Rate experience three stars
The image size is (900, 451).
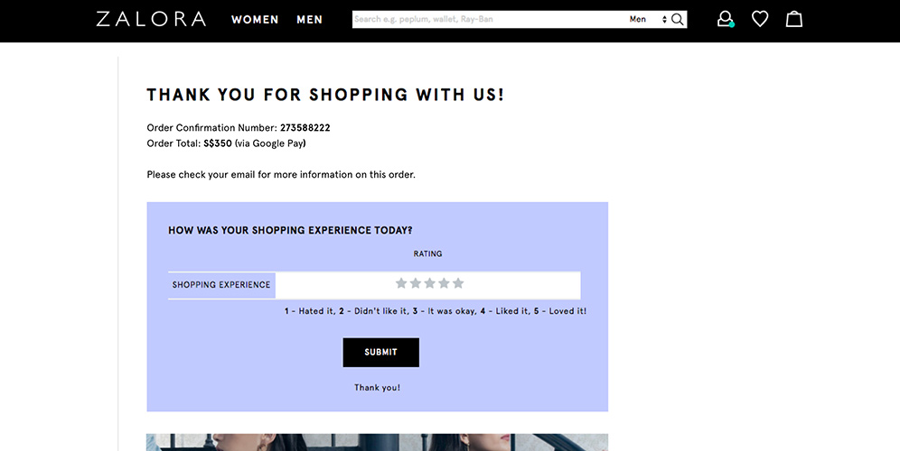429,283
